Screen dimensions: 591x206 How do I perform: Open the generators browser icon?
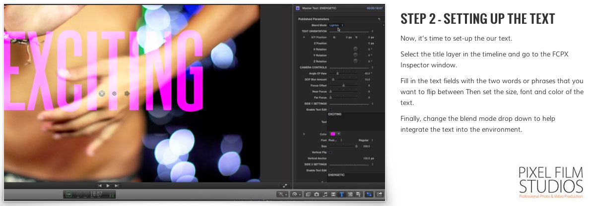point(350,194)
